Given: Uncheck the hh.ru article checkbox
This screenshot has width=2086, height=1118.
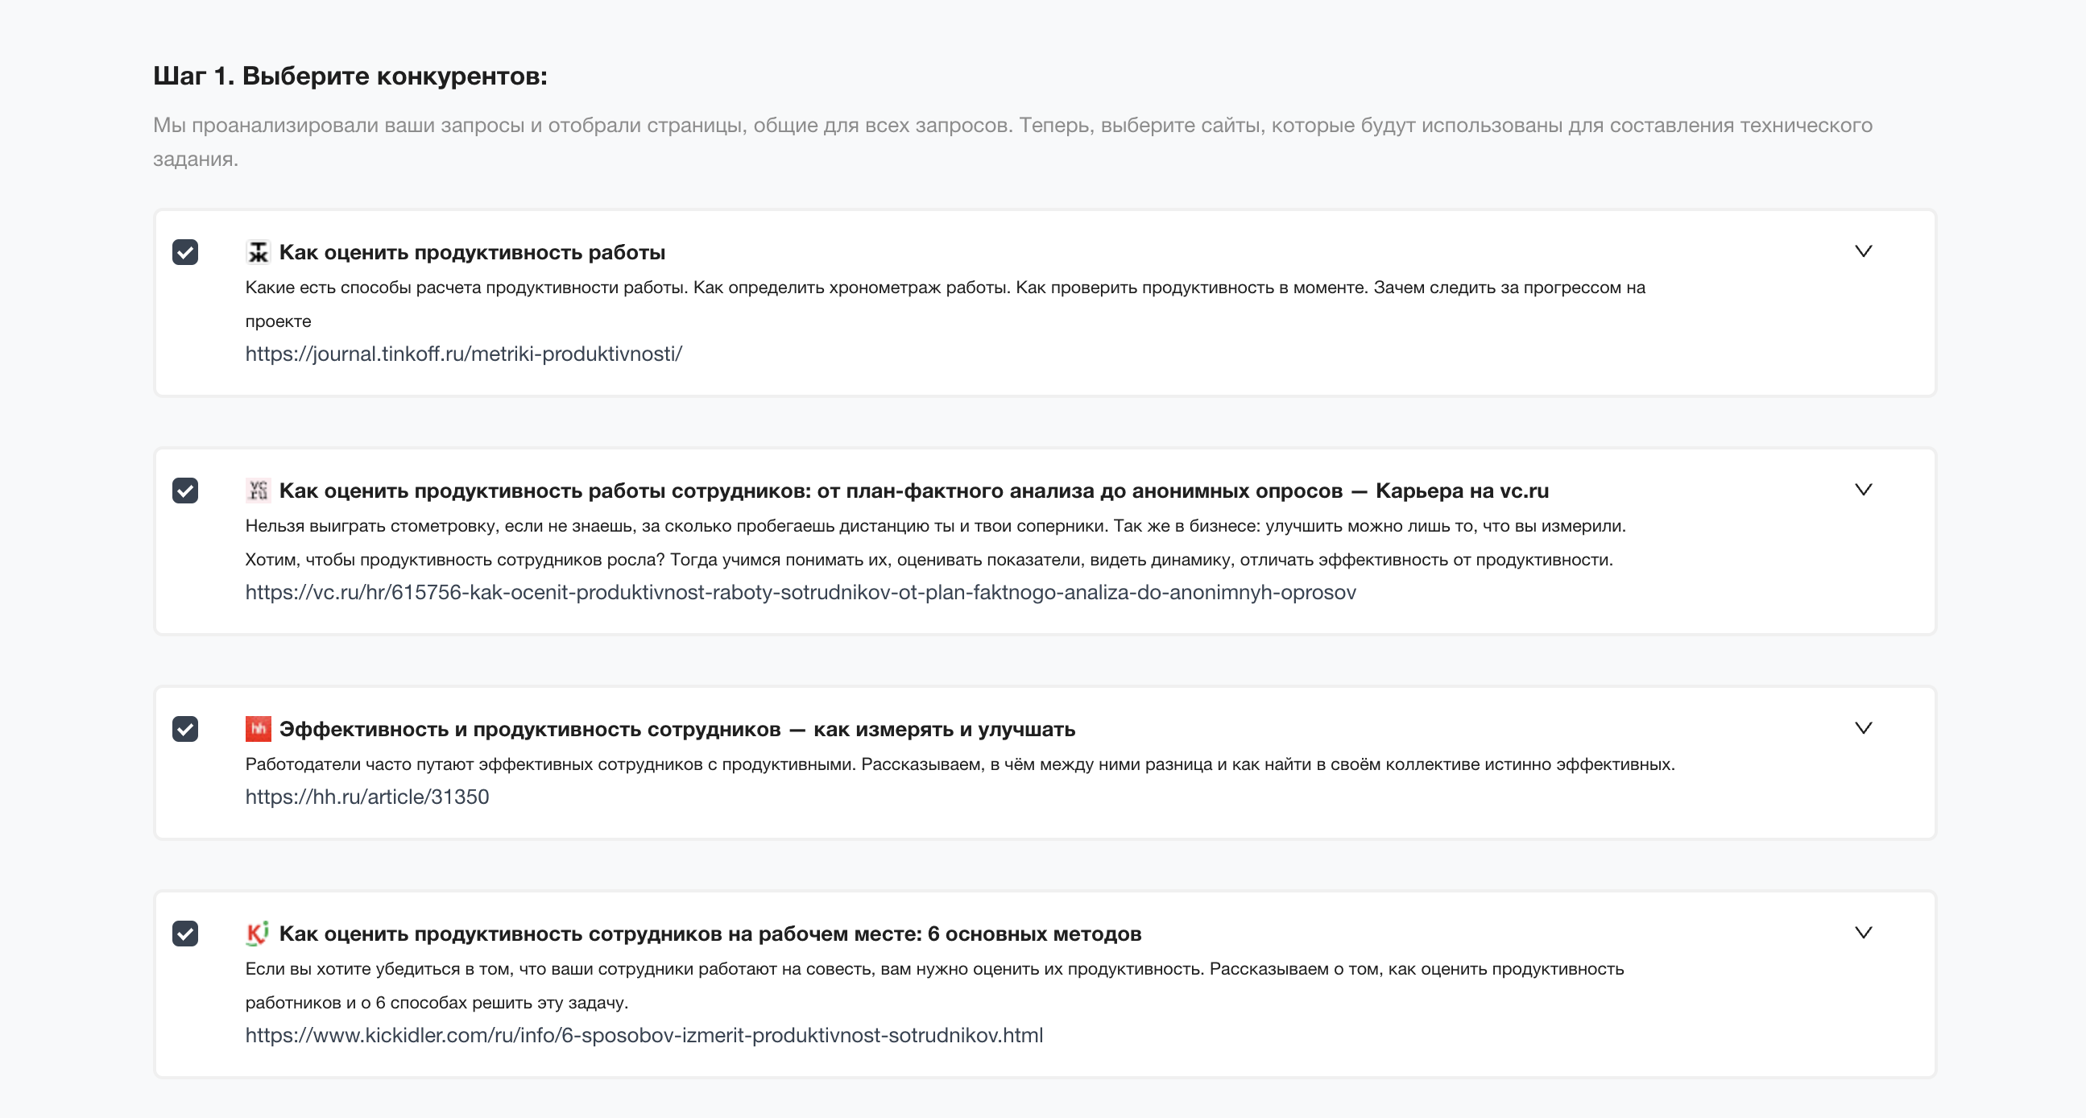Looking at the screenshot, I should (x=187, y=728).
